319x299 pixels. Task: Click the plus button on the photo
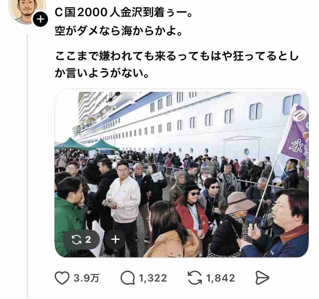pyautogui.click(x=115, y=239)
